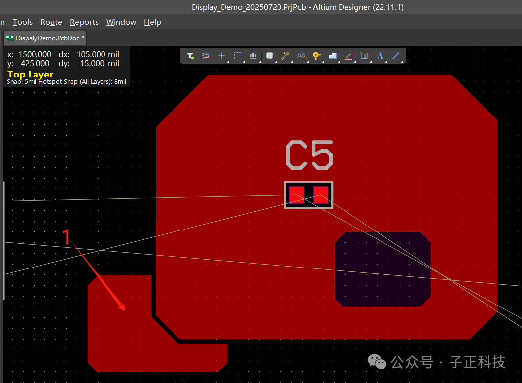Switch to the DispalyDemo.PcbDoc tab
The height and width of the screenshot is (383, 522).
click(x=45, y=38)
